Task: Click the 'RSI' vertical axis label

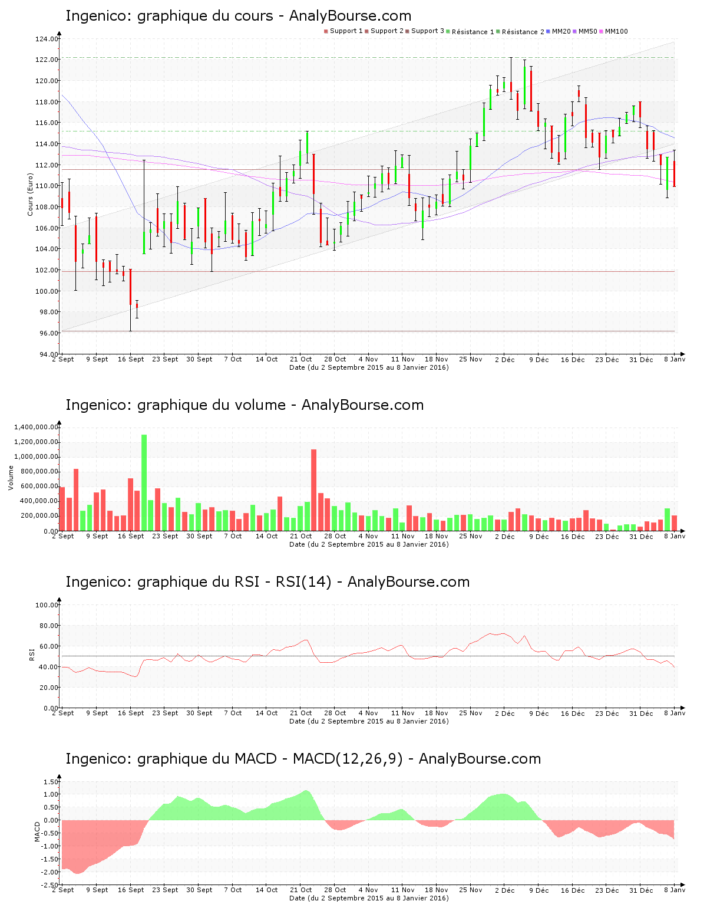Action: [31, 654]
